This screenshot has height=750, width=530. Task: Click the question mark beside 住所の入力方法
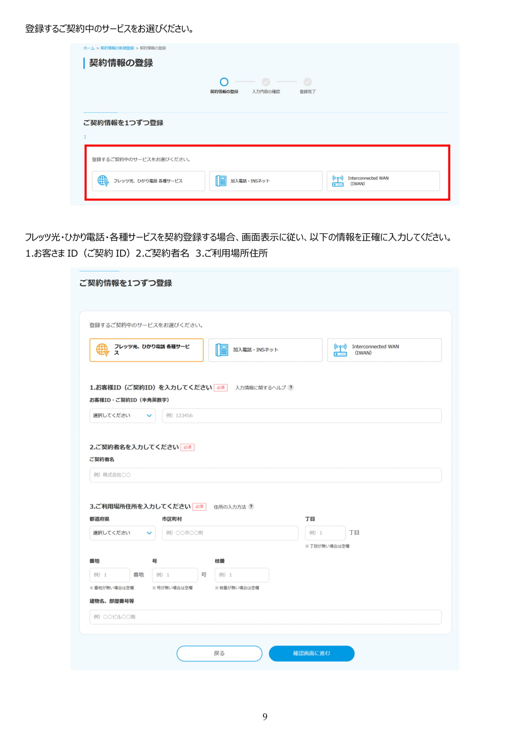tap(251, 507)
